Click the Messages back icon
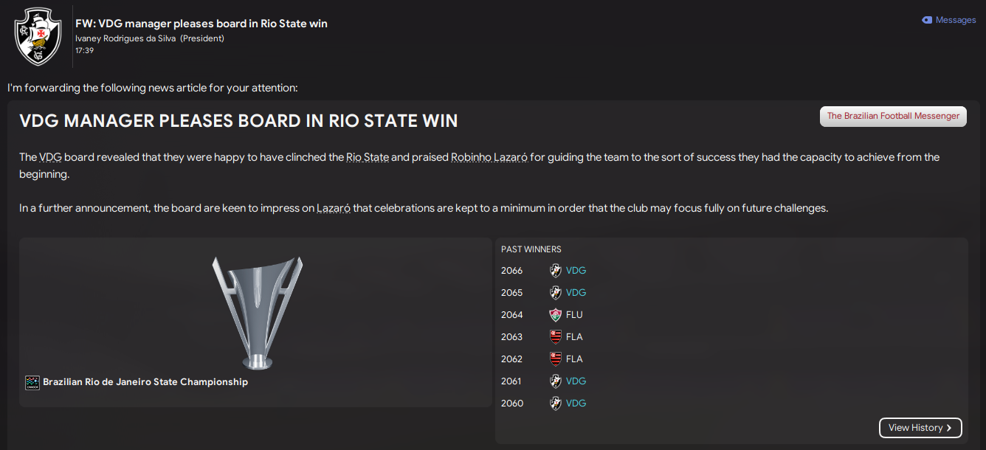The height and width of the screenshot is (450, 986). tap(927, 20)
